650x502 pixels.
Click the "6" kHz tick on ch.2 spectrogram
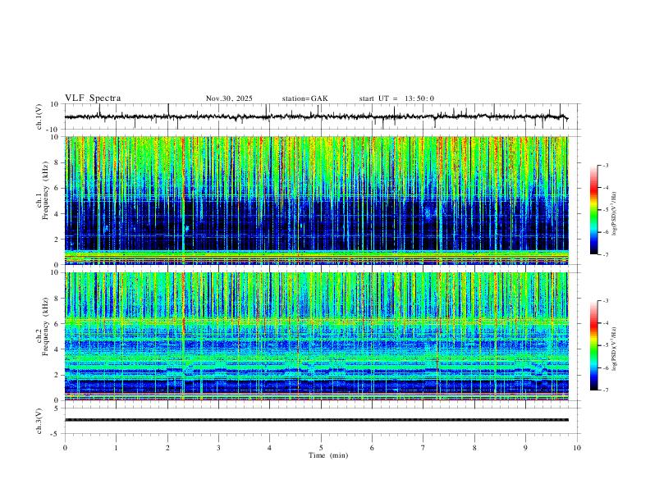click(x=57, y=324)
